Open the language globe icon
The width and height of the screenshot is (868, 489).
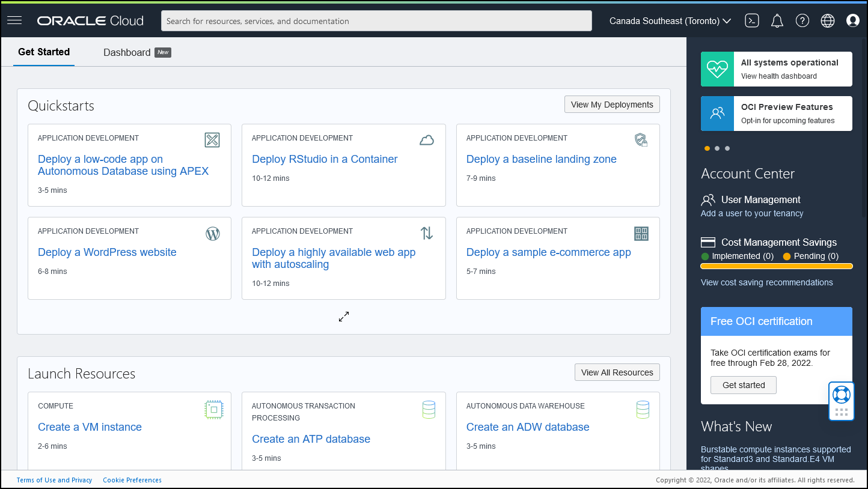[828, 20]
